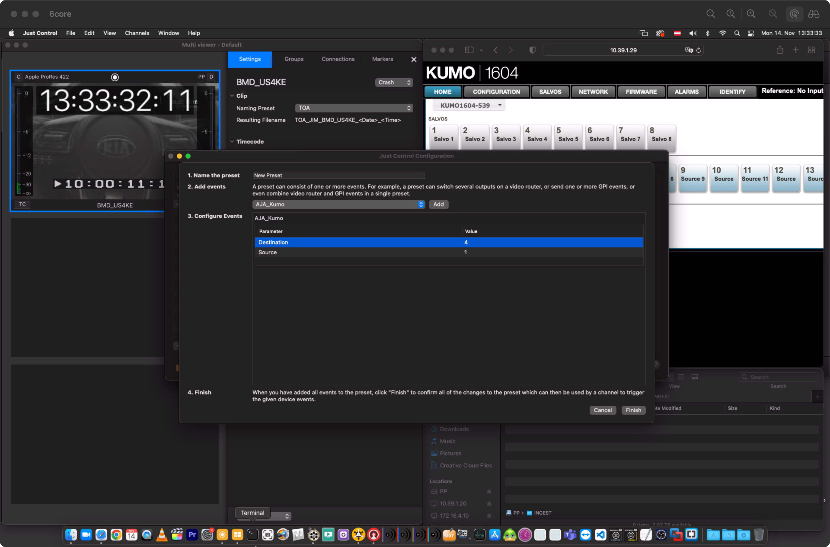Open the volume control in menu bar

(x=692, y=33)
